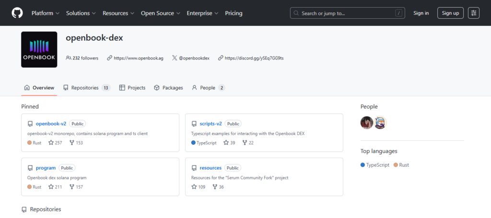The width and height of the screenshot is (491, 218).
Task: Click the GitHub logo icon
Action: [x=17, y=13]
